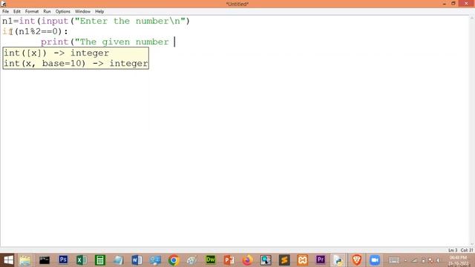Click the word input in line one
The width and height of the screenshot is (475, 267).
pyautogui.click(x=55, y=22)
